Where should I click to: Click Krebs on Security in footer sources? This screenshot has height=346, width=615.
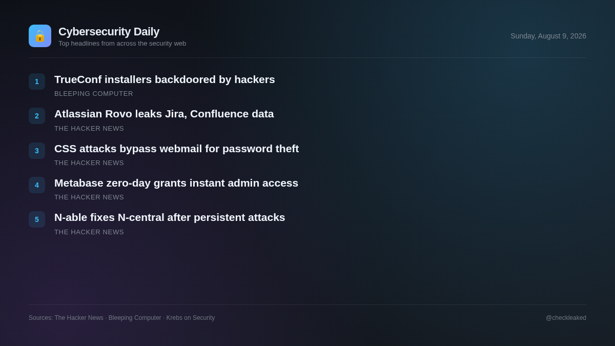click(x=191, y=318)
